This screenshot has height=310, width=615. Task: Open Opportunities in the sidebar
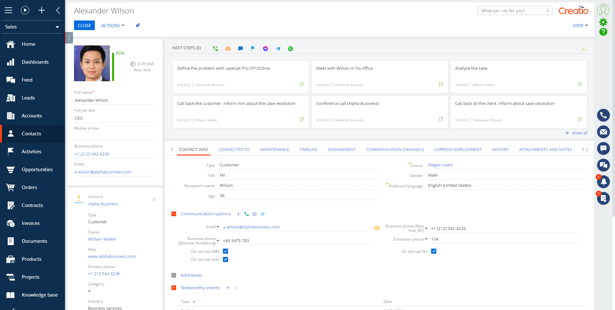coord(37,170)
